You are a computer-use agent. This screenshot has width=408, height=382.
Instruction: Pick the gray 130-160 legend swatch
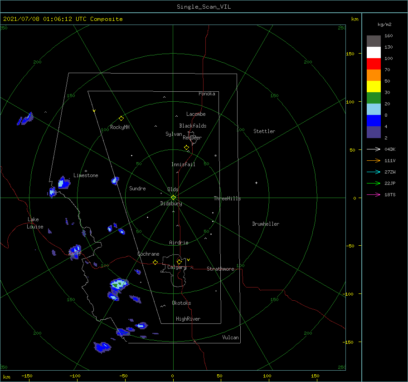(x=374, y=41)
